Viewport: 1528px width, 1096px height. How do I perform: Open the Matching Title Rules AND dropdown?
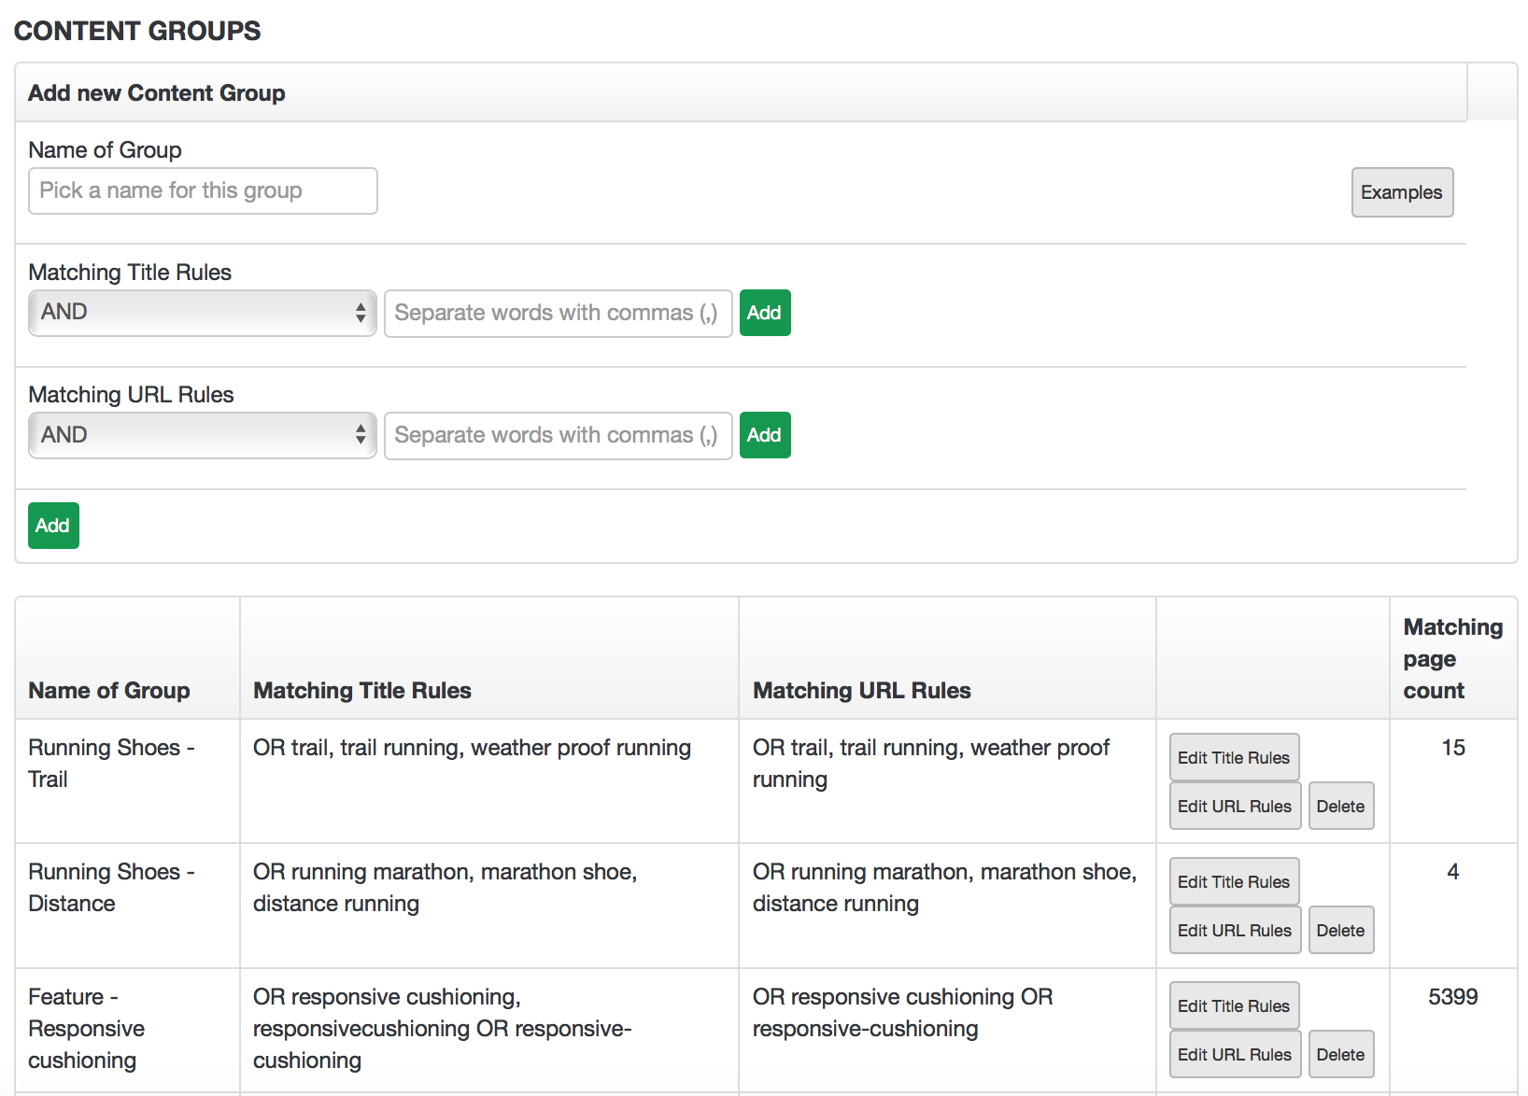click(x=203, y=313)
